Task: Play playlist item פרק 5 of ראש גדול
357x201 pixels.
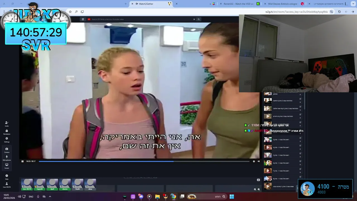Action: coord(268,155)
